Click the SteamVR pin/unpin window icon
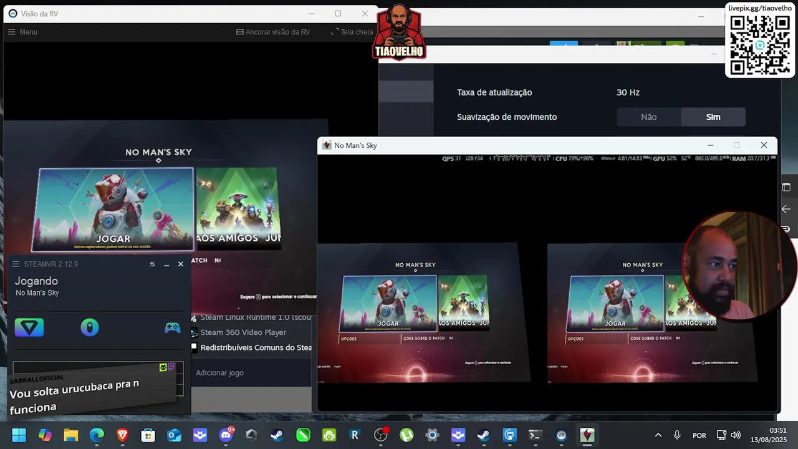798x449 pixels. point(152,264)
